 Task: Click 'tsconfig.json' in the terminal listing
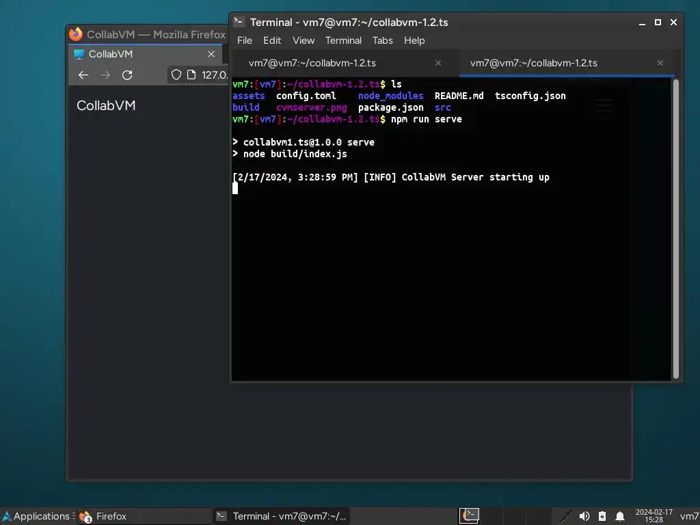coord(530,96)
